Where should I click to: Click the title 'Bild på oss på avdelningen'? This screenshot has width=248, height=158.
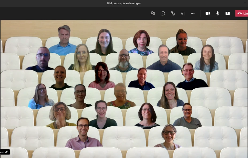point(124,3)
